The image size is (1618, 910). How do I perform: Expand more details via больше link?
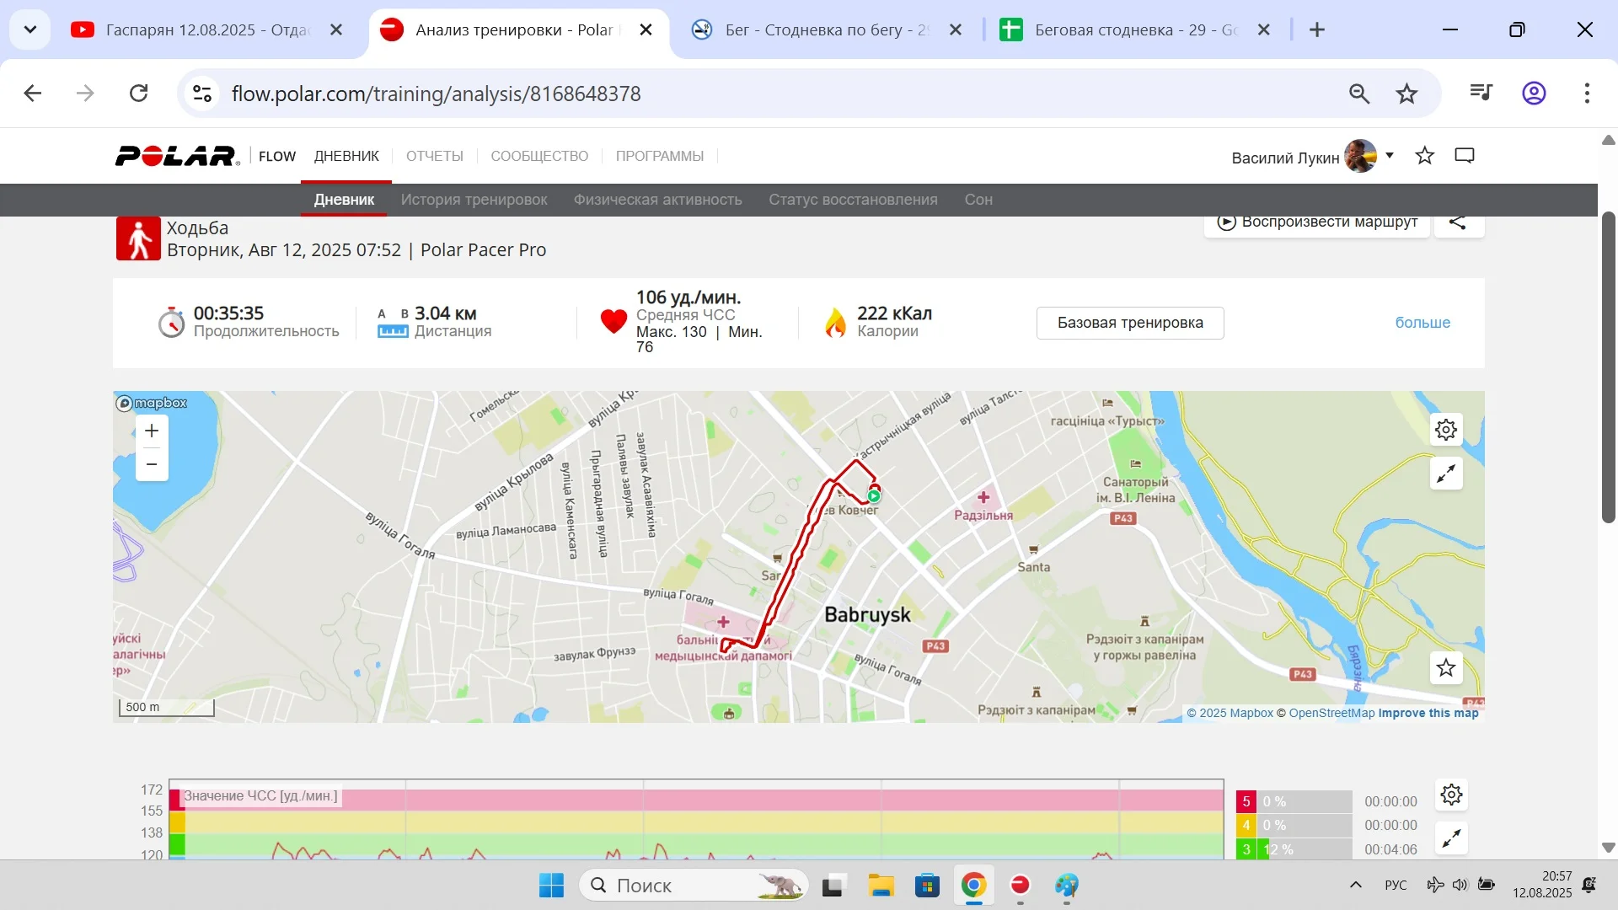(x=1422, y=323)
